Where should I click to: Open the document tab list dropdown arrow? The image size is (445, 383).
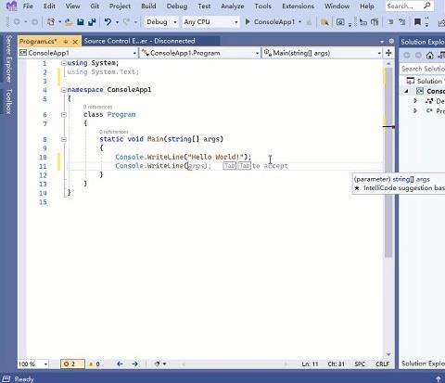(x=382, y=42)
